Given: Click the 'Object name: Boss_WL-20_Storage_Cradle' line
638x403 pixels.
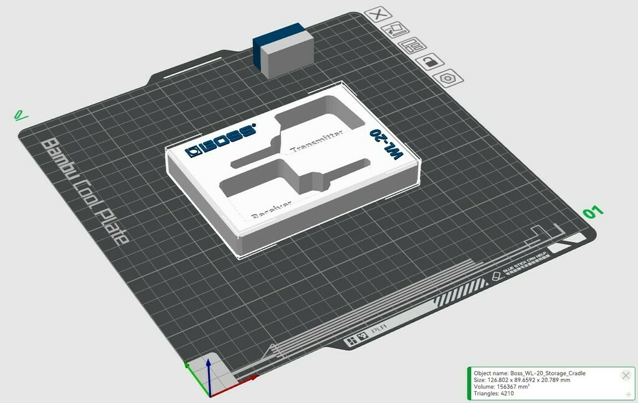Looking at the screenshot, I should (530, 373).
